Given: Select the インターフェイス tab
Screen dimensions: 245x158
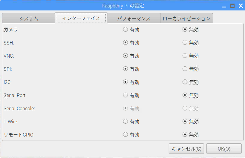Looking at the screenshot, I should coord(81,18).
